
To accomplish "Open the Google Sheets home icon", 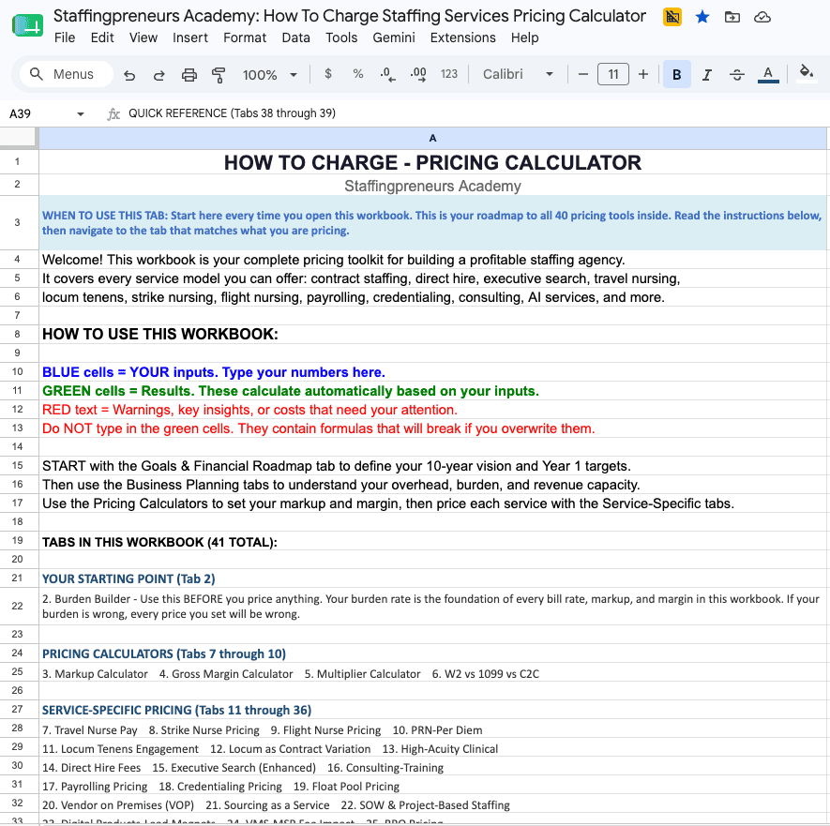I will (27, 25).
